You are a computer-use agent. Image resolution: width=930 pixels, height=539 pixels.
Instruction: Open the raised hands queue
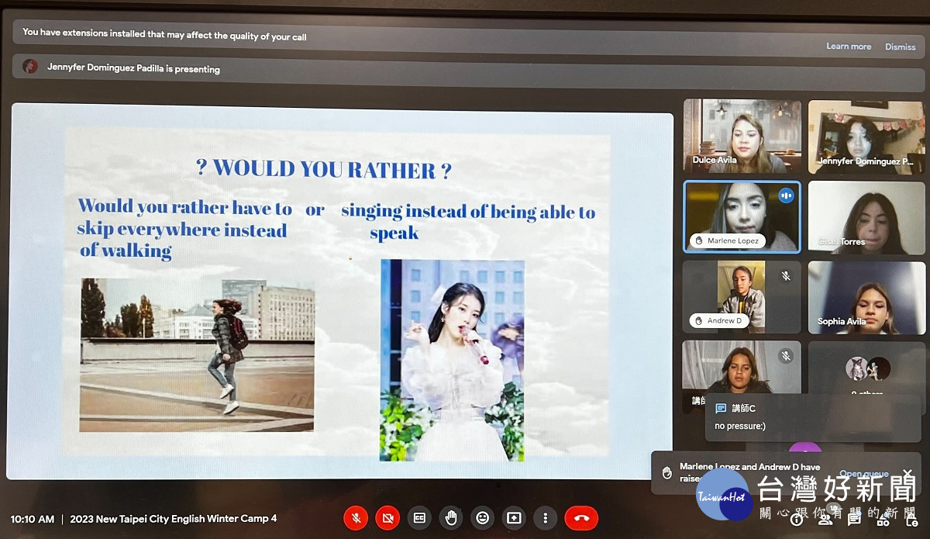tap(863, 474)
